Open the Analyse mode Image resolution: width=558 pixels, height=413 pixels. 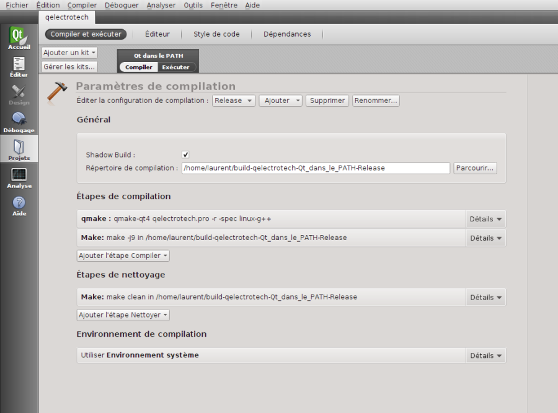point(19,178)
